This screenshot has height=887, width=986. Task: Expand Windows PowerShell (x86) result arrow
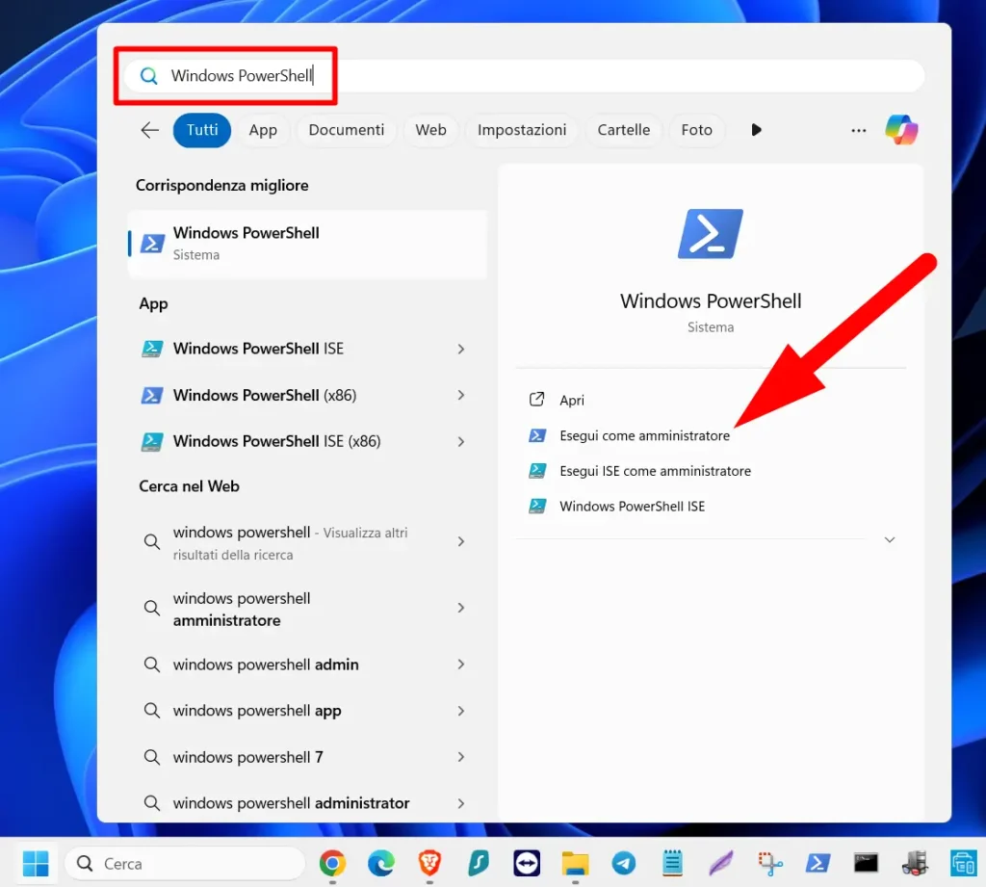[x=461, y=395]
